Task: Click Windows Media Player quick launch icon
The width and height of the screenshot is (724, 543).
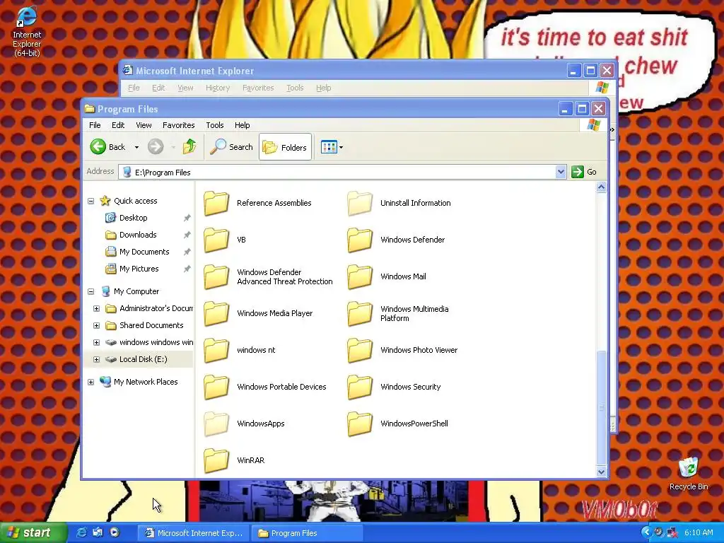Action: click(114, 532)
